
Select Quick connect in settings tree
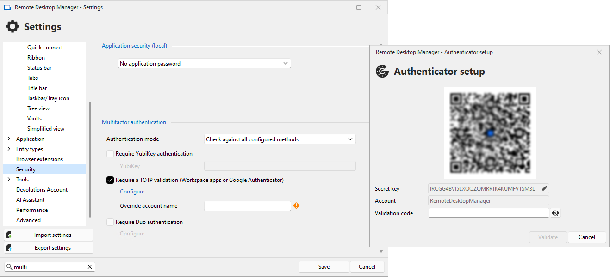(45, 48)
